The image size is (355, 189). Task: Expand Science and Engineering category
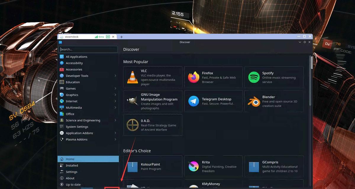coord(115,120)
